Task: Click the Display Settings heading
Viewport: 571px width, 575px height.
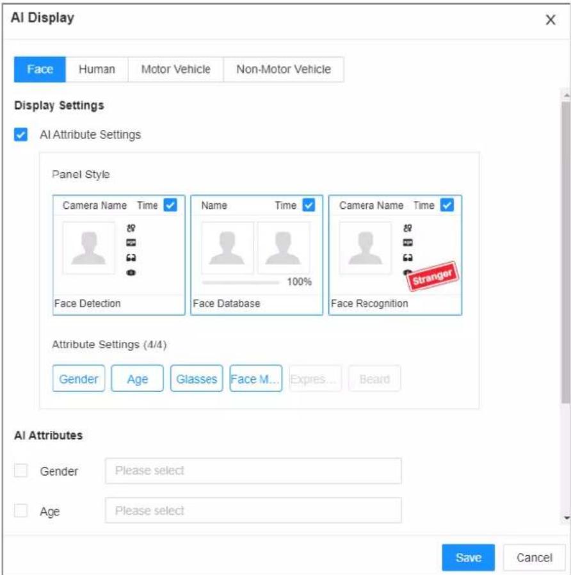Action: (x=59, y=105)
